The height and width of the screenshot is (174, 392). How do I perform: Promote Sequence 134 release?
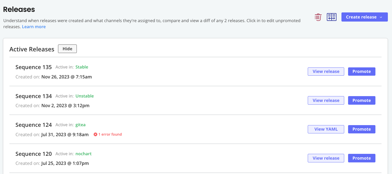pyautogui.click(x=361, y=101)
